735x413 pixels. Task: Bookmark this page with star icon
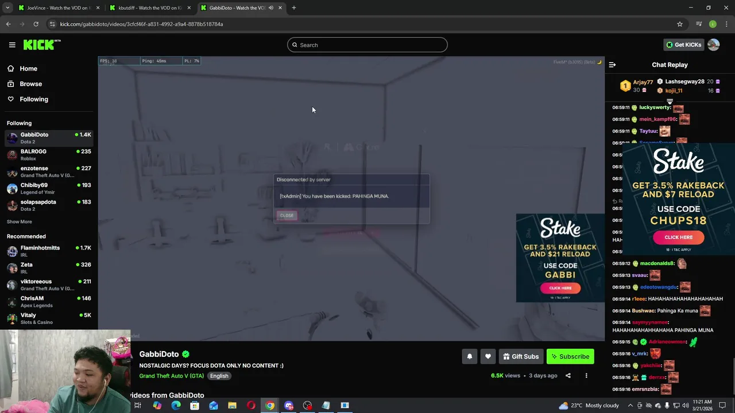click(680, 24)
